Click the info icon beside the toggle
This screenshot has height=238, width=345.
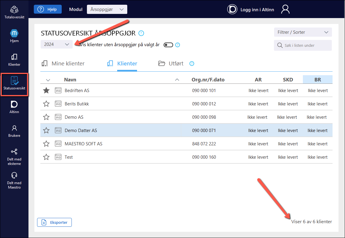click(178, 45)
